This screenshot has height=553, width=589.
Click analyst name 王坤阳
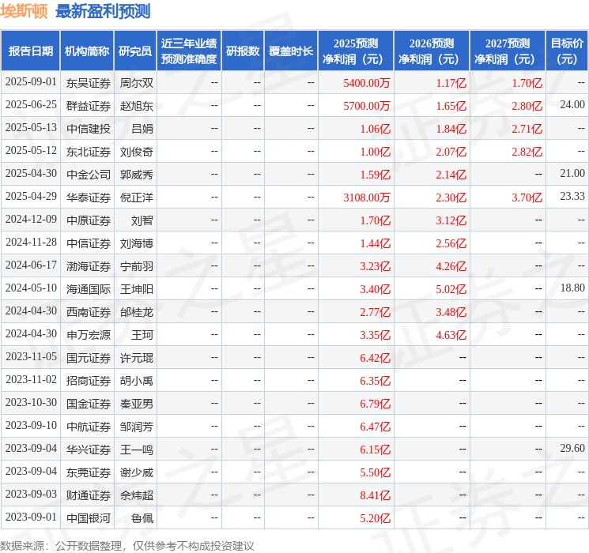136,288
